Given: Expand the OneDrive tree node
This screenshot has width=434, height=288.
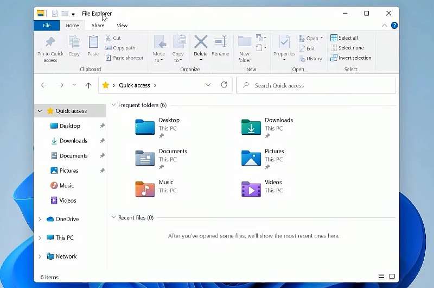Looking at the screenshot, I should (x=40, y=220).
